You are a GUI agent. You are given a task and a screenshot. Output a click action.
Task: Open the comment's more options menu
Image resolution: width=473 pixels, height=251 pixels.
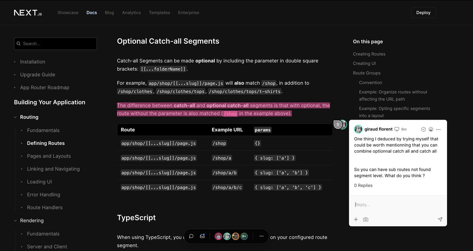pyautogui.click(x=438, y=129)
